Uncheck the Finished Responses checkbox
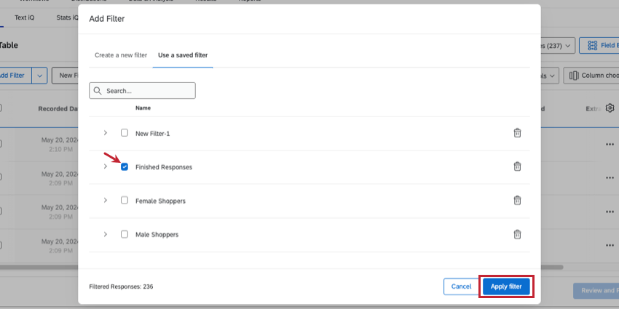The width and height of the screenshot is (619, 309). point(125,166)
